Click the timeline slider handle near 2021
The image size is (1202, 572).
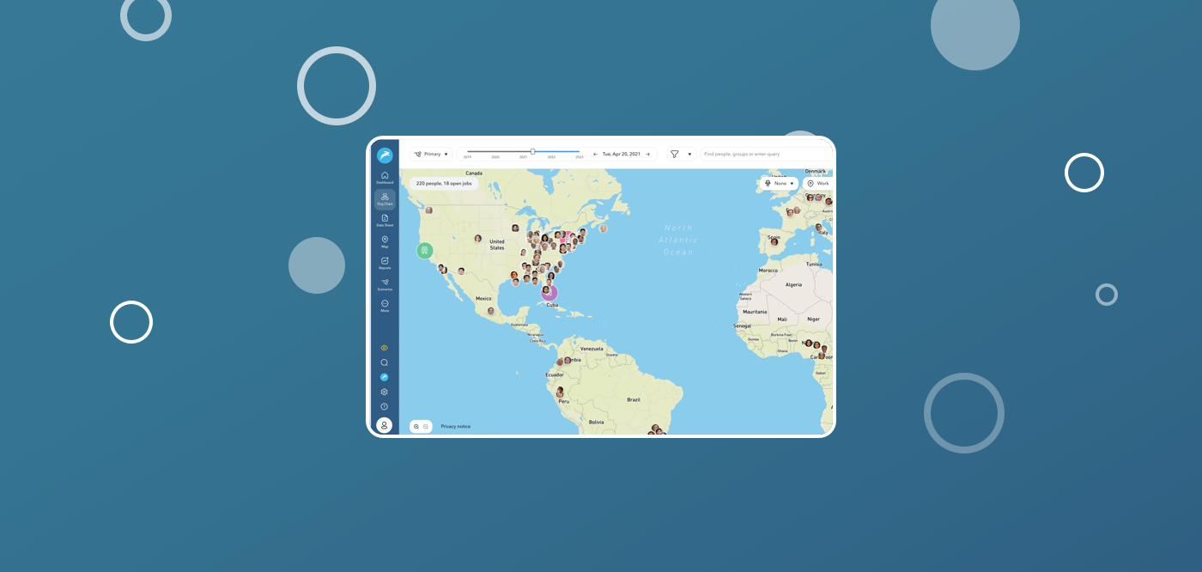pyautogui.click(x=532, y=151)
